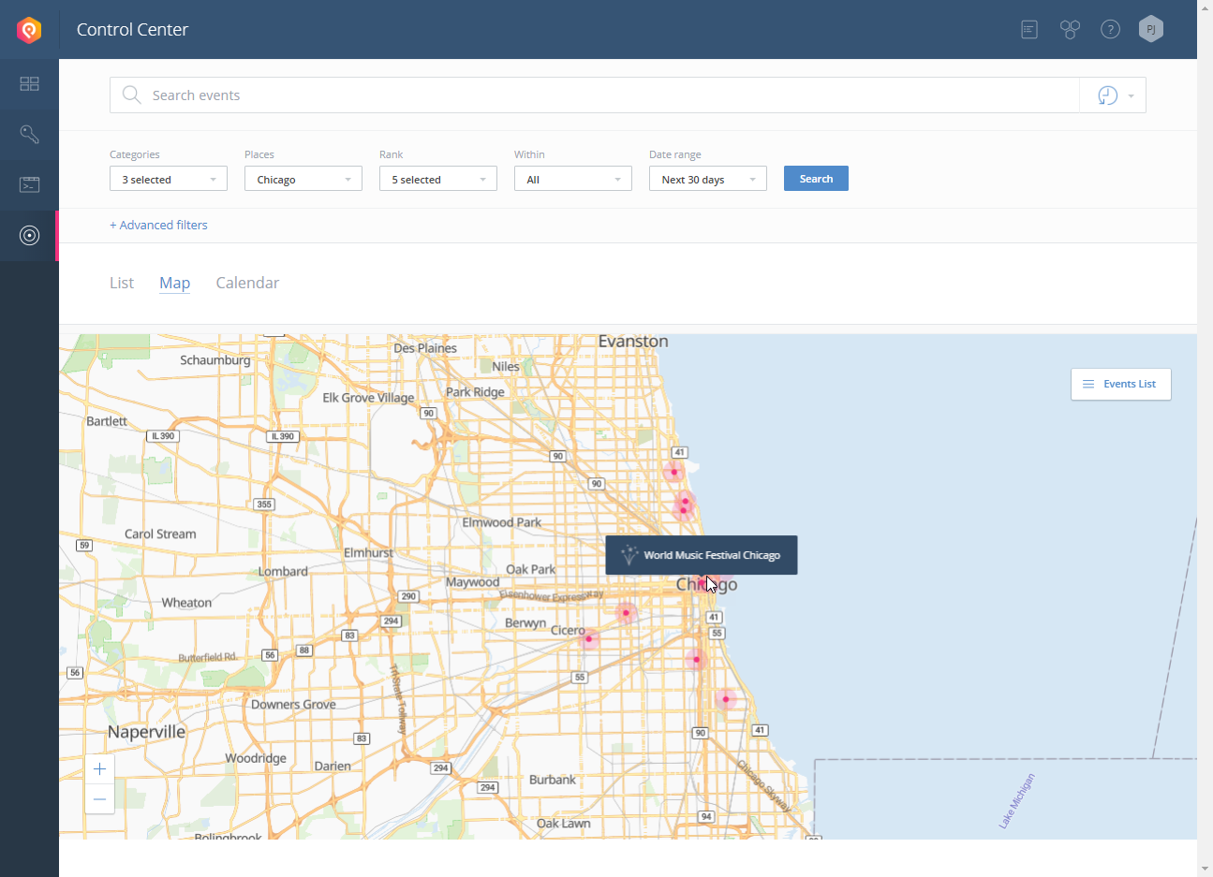
Task: Click the Carol Stream map label
Action: (x=160, y=534)
